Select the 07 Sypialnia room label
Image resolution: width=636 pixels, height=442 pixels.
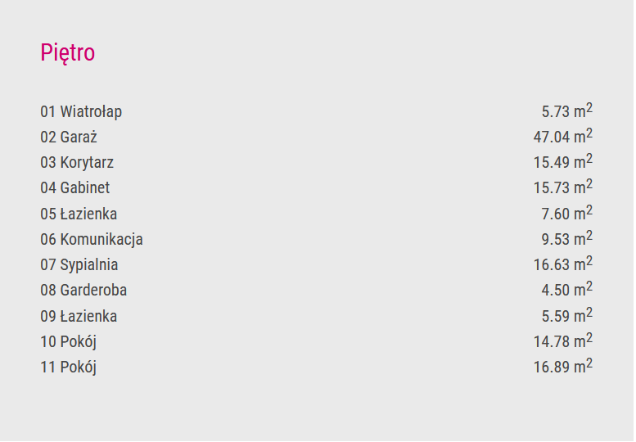pyautogui.click(x=79, y=265)
